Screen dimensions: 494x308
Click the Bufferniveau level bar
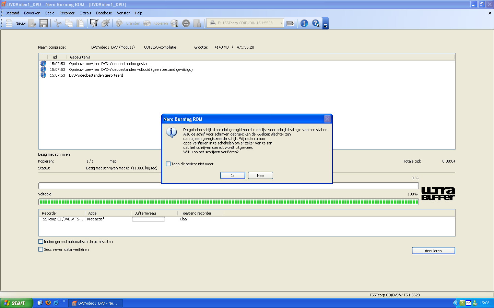148,219
